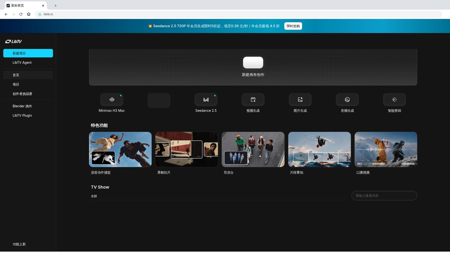Click the 请输入搜索内容 search field
The image size is (450, 253).
(x=384, y=196)
